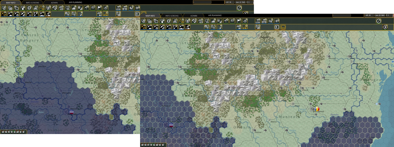394x147 pixels.
Task: Click the Jun 22 1941 date in front window
Action: tap(380, 15)
